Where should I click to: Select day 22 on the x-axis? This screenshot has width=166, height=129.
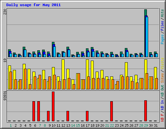(112, 125)
